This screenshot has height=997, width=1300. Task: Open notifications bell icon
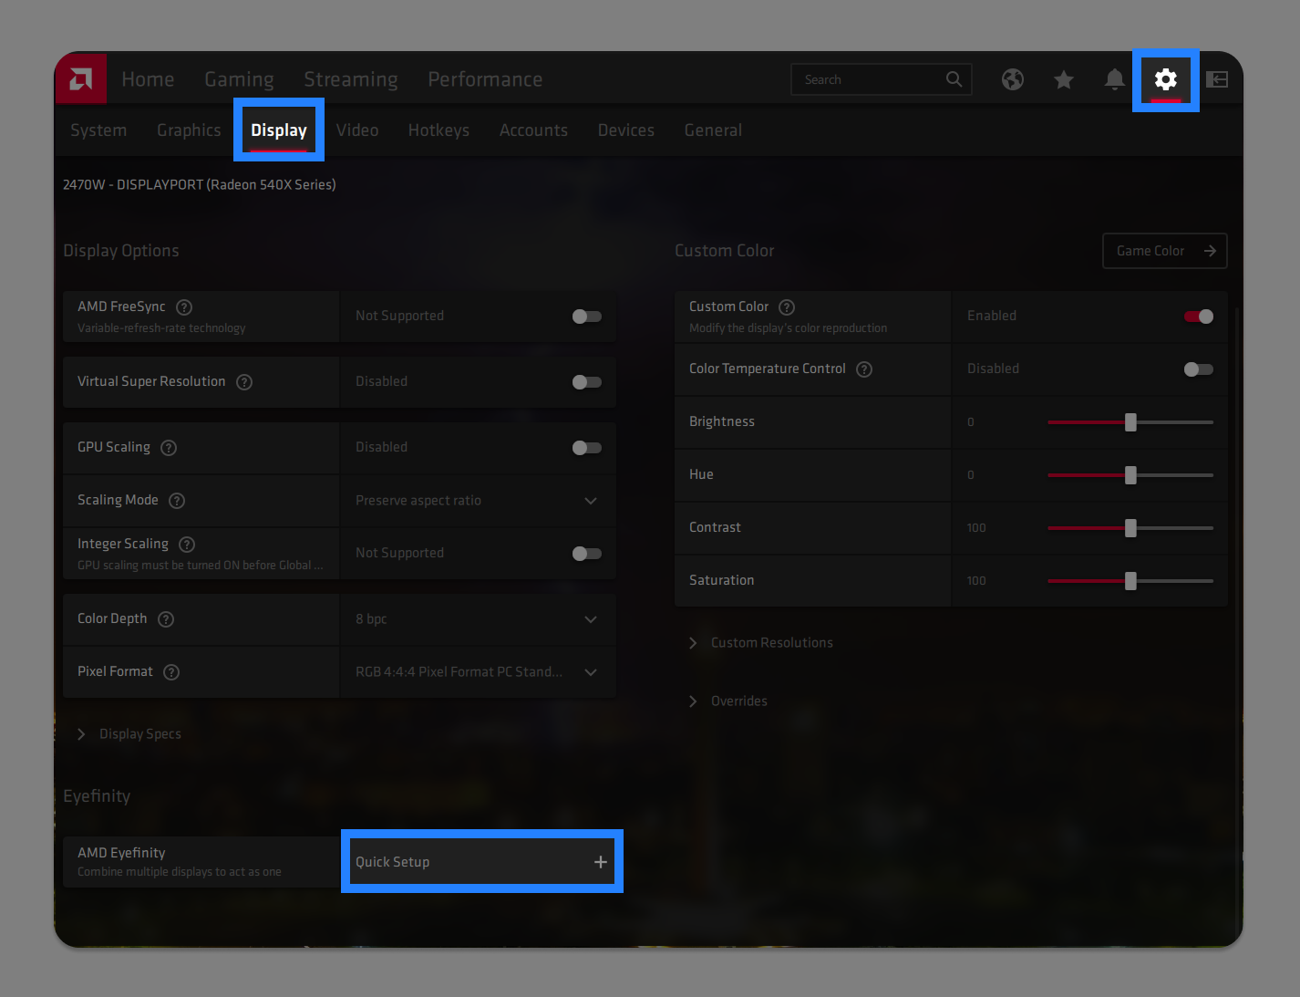coord(1114,79)
